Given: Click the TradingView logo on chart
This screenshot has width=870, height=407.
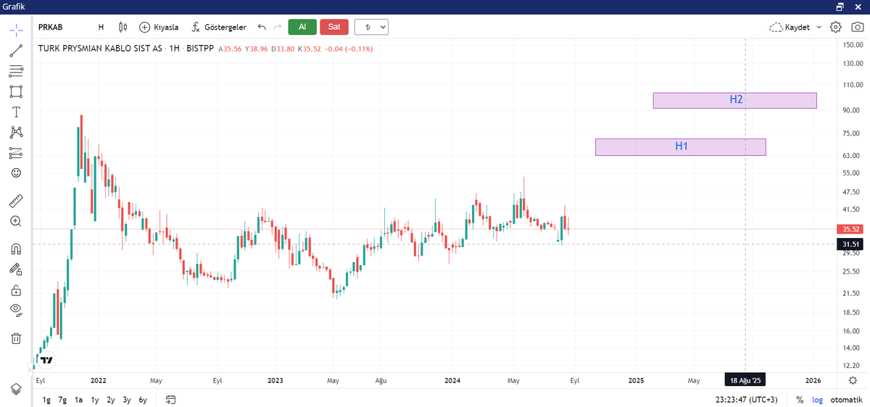Looking at the screenshot, I should [x=46, y=361].
